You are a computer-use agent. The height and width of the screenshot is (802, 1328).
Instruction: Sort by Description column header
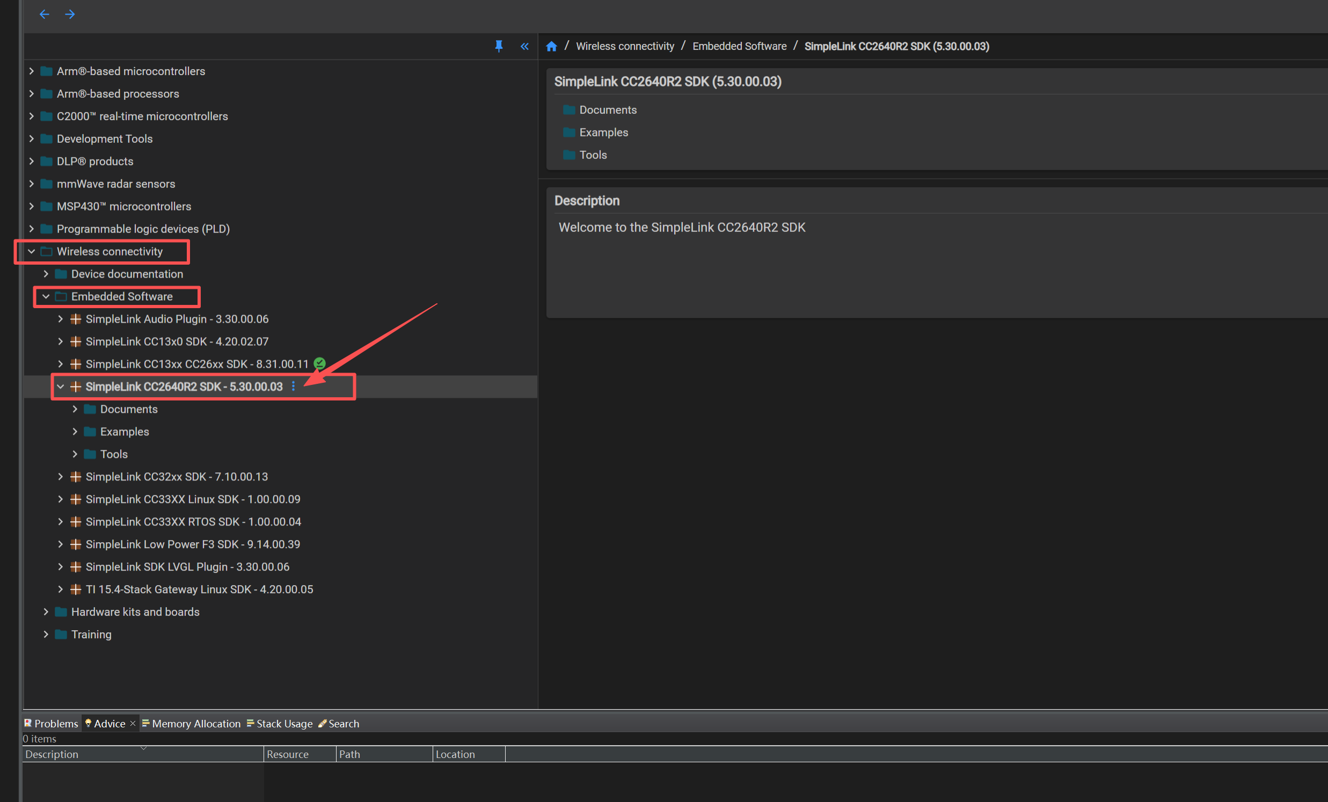tap(52, 755)
